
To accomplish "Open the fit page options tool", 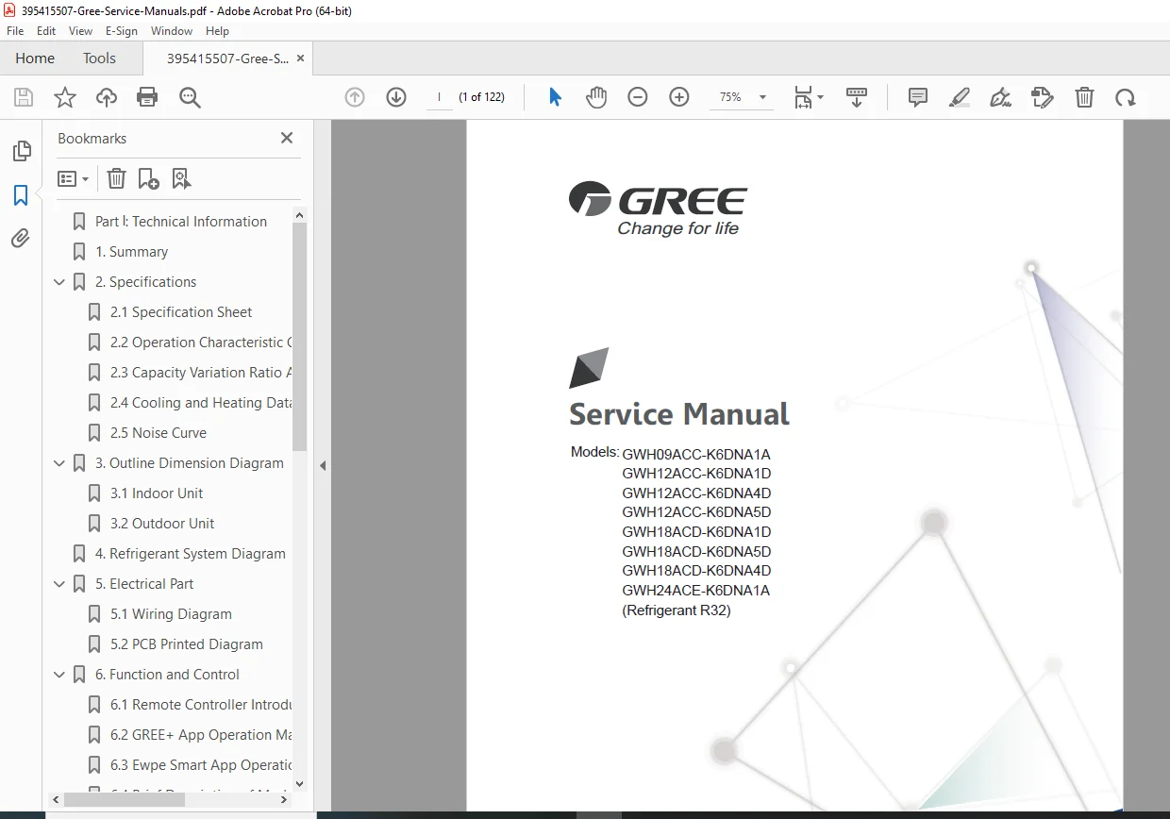I will click(808, 97).
